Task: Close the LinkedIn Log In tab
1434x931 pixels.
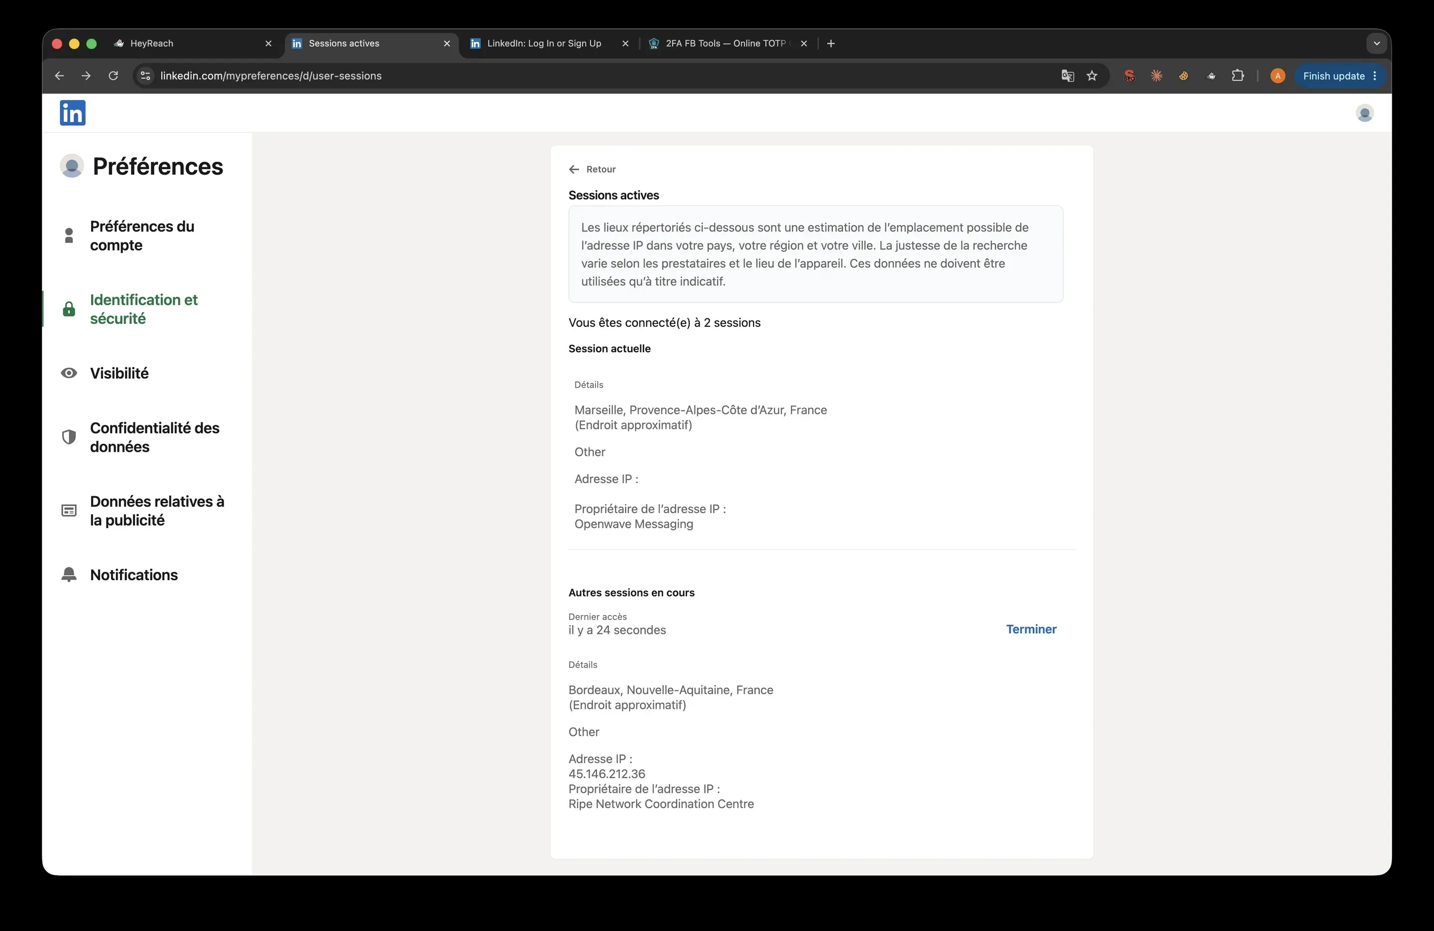Action: (625, 43)
